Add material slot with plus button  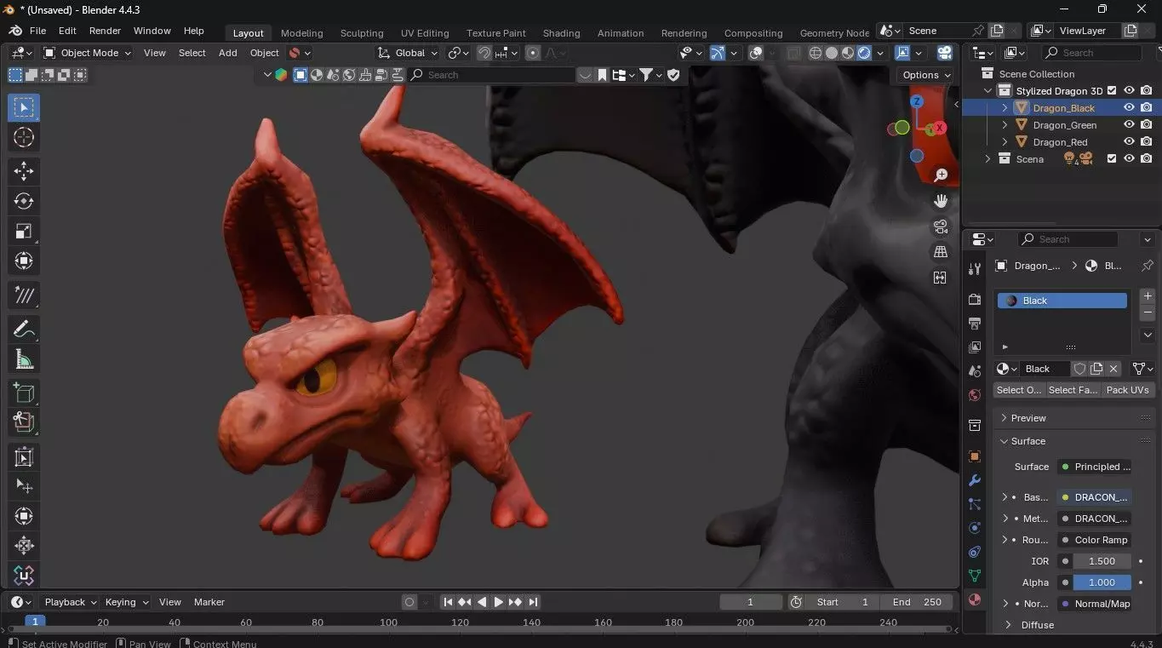pyautogui.click(x=1148, y=296)
